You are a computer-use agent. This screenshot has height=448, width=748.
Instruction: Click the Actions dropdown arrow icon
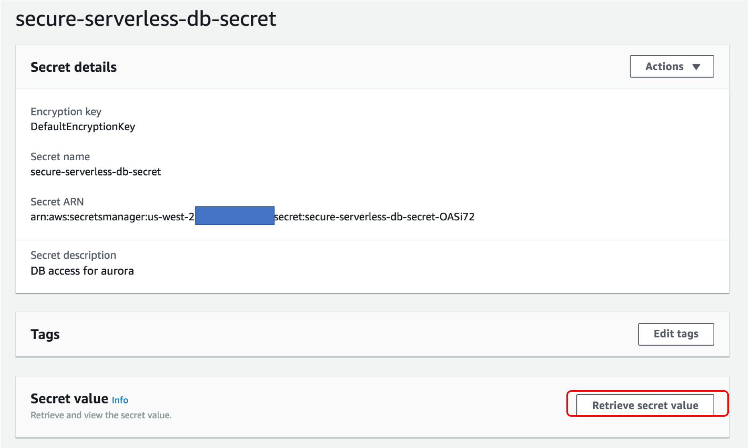pyautogui.click(x=696, y=67)
